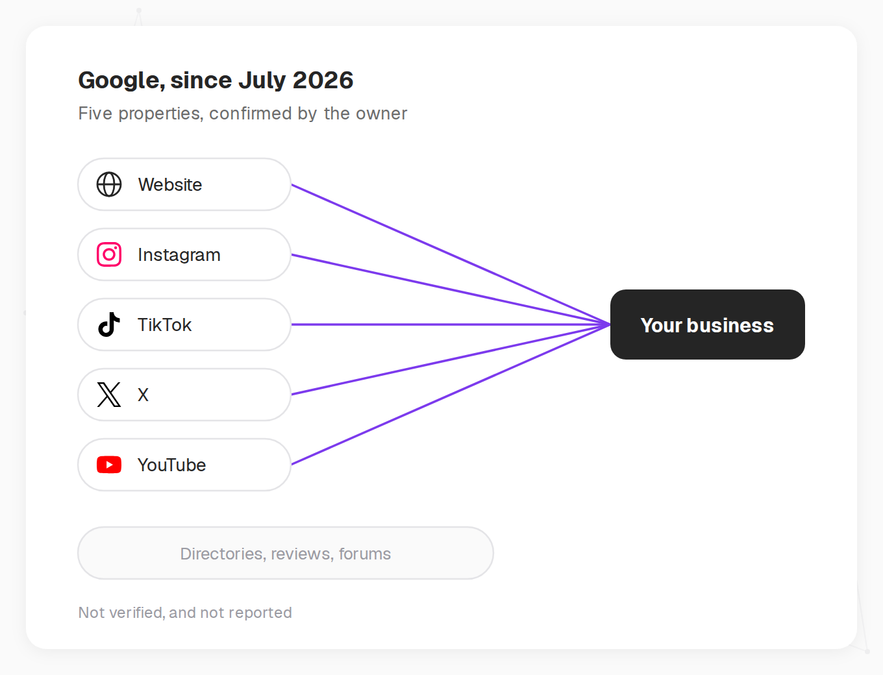Screen dimensions: 883x675
Task: Select the X pill label
Action: [x=143, y=395]
